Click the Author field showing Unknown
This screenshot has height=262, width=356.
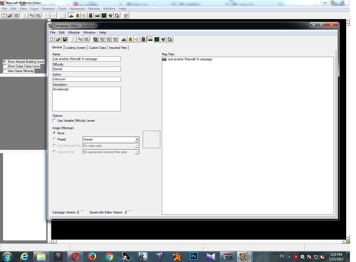[86, 79]
